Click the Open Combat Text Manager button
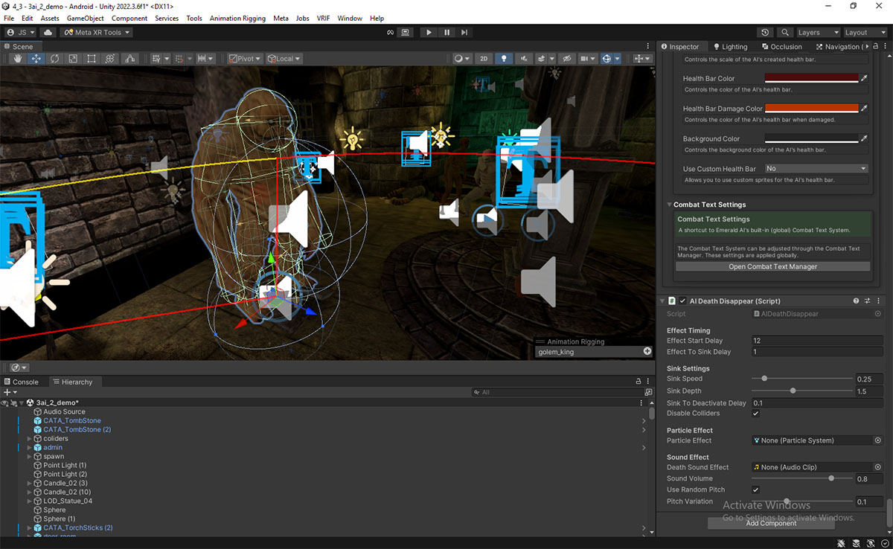This screenshot has height=549, width=893. (x=772, y=267)
